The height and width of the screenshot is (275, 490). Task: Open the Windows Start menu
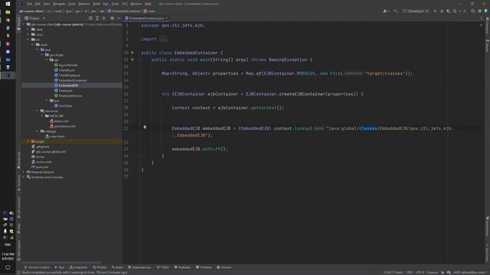click(8, 4)
